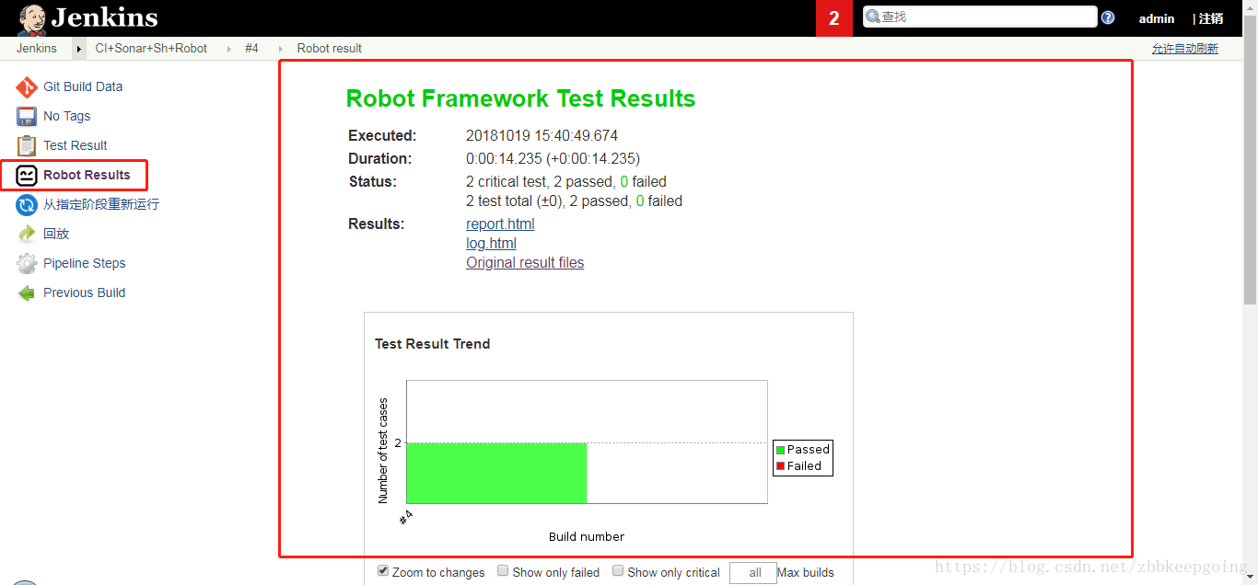Open No Tags sidebar link
1258x585 pixels.
(67, 116)
